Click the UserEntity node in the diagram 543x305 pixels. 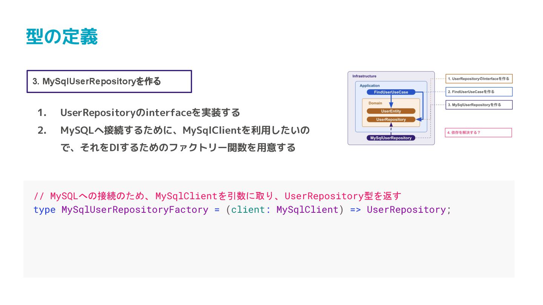point(391,111)
